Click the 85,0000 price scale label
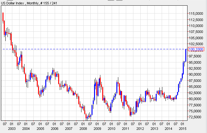The image size is (207, 133). [196, 87]
